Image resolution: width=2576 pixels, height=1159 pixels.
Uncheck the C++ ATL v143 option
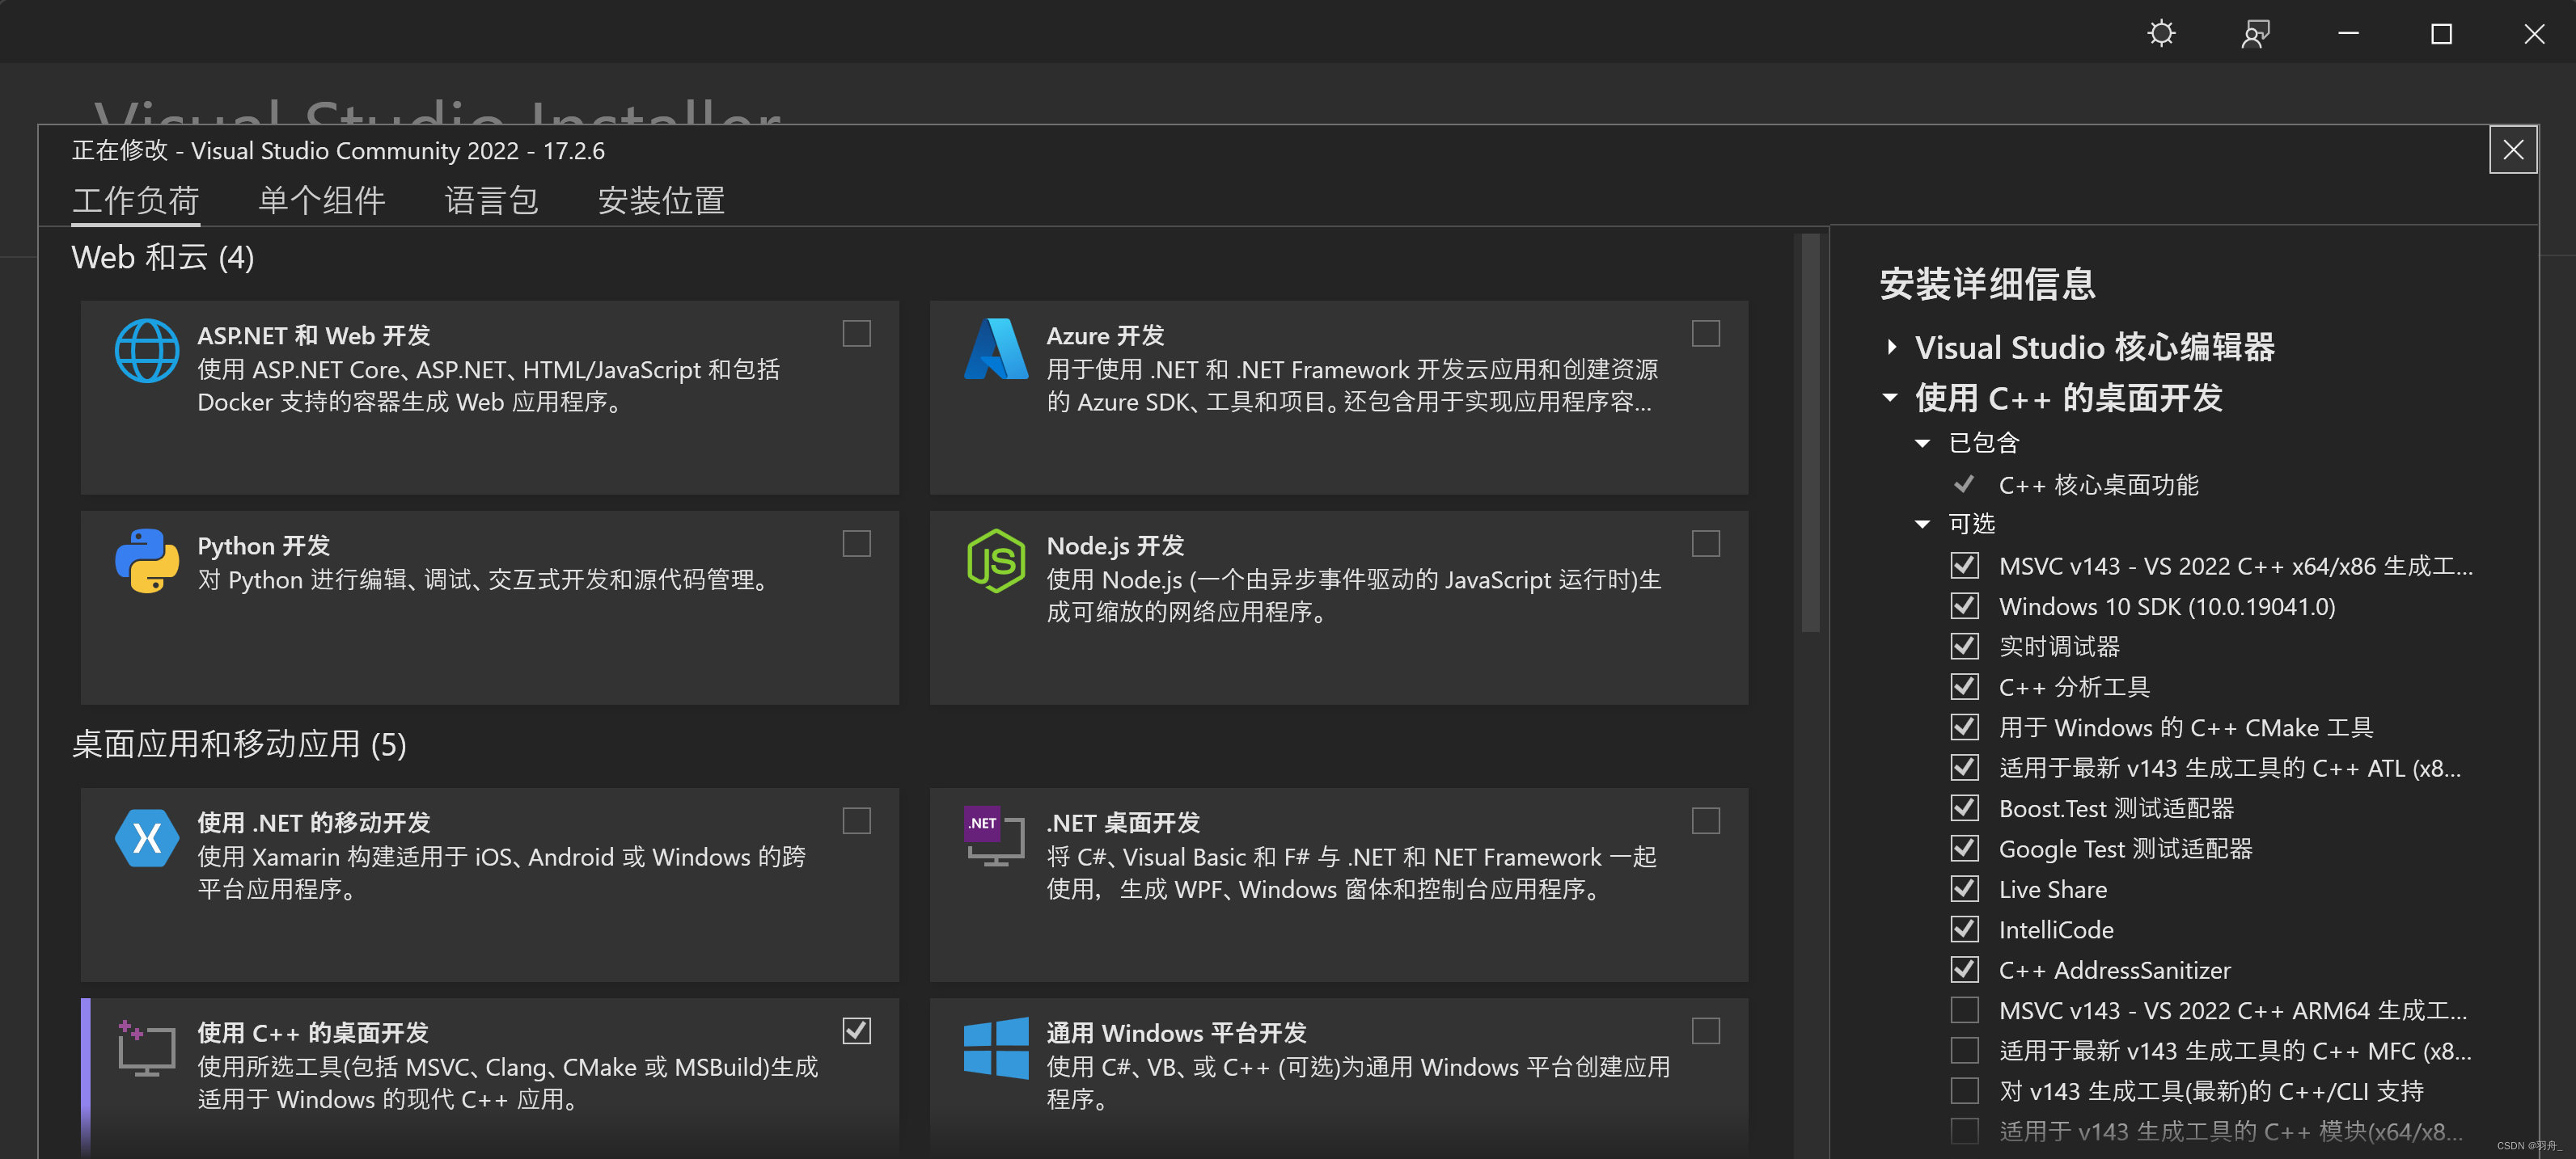pos(1964,767)
